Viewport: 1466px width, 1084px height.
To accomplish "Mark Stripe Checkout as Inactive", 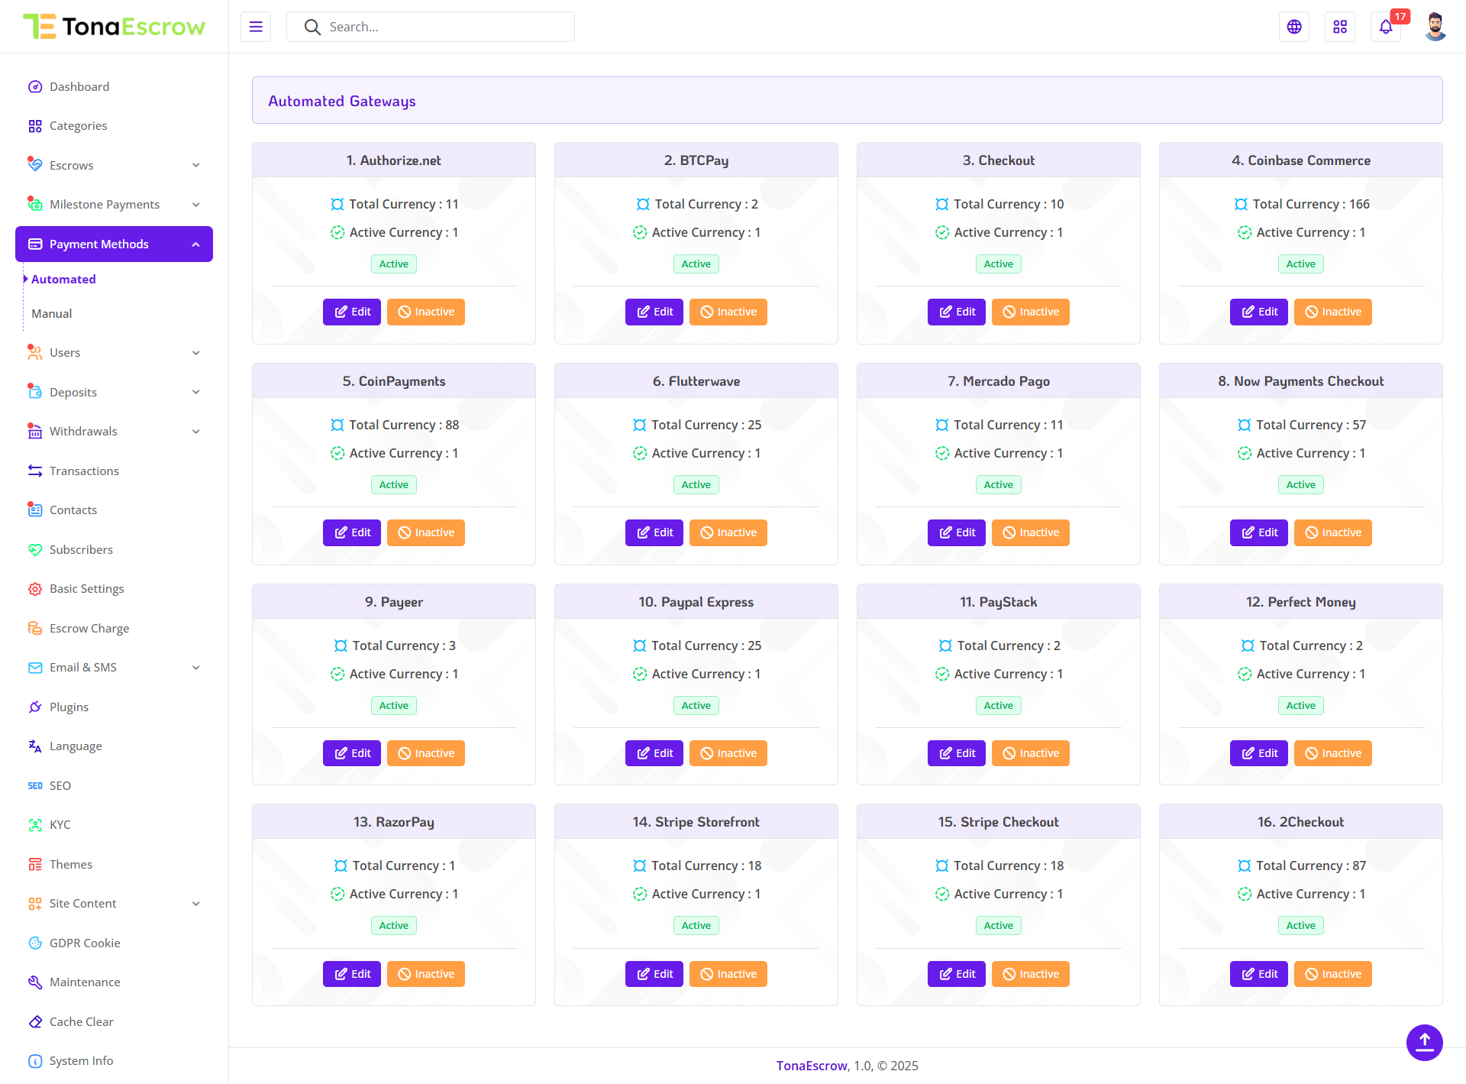I will 1030,973.
